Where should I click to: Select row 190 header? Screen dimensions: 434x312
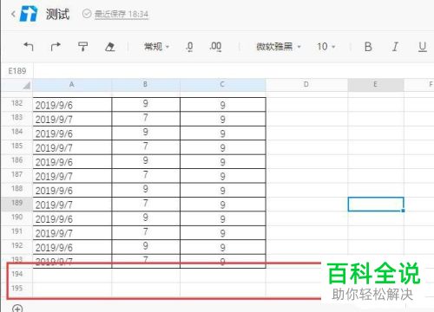tap(16, 218)
